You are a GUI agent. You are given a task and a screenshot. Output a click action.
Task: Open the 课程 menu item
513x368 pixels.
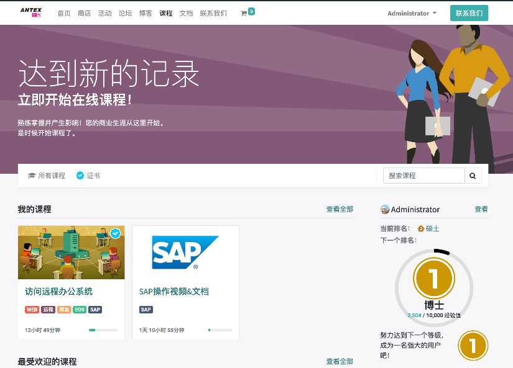(166, 13)
